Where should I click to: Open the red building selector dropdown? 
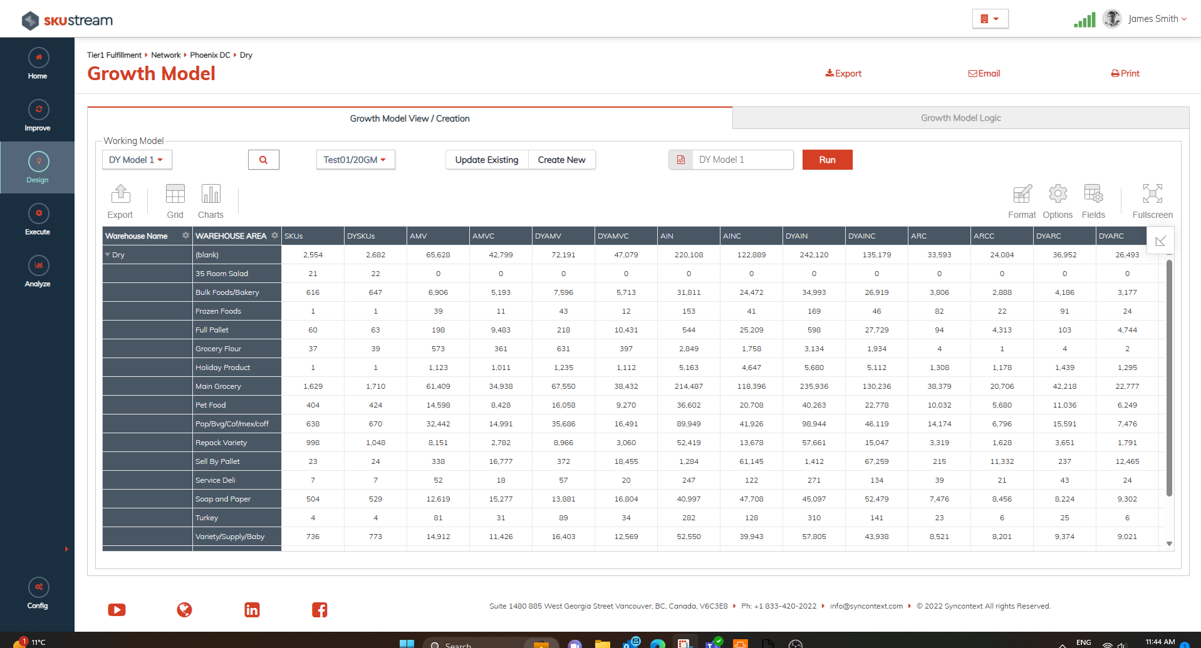(x=990, y=19)
